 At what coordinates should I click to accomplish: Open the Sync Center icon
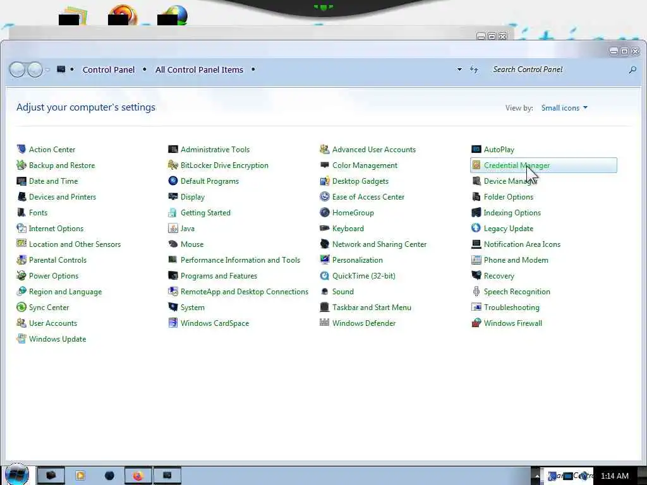(21, 307)
